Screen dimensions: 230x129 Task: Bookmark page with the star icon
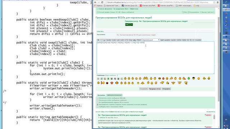click(x=214, y=3)
